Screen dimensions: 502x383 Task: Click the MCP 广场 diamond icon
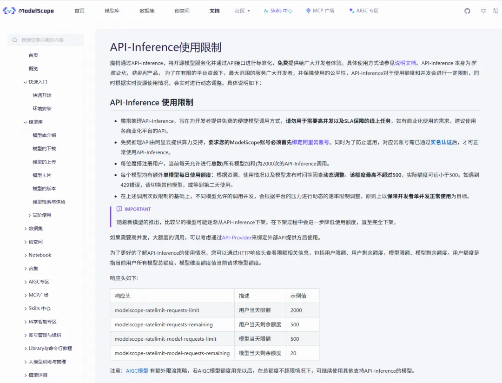(308, 11)
